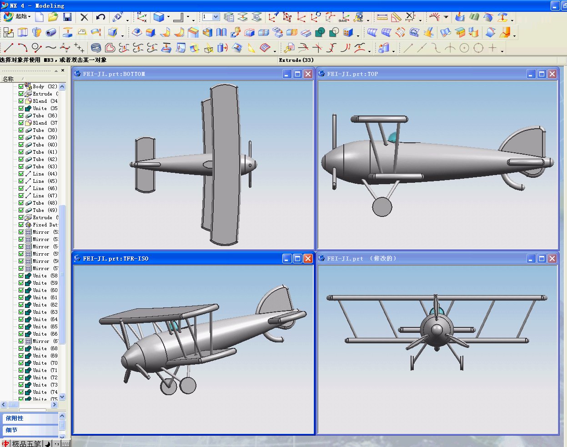Expand the 依附性 dependencies panel

[x=30, y=418]
